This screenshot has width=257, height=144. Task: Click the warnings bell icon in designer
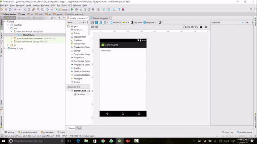pyautogui.click(x=206, y=27)
